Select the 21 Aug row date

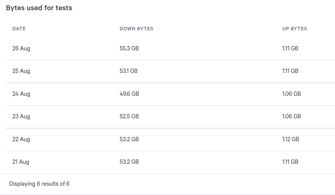click(x=21, y=162)
